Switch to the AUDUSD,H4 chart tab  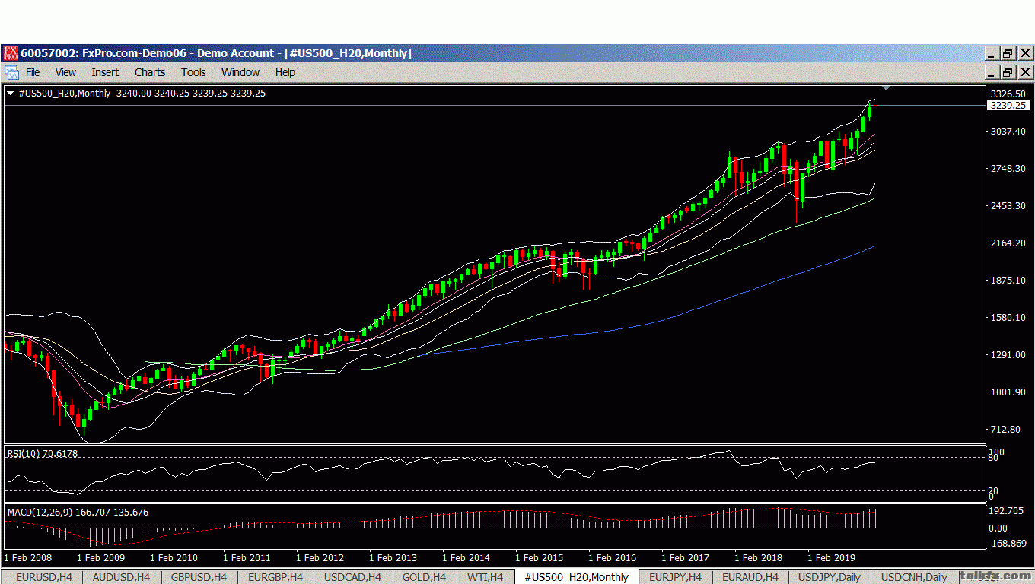click(x=121, y=577)
